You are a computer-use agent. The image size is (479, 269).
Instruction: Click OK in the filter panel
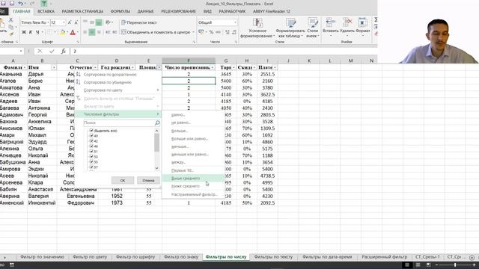[123, 181]
